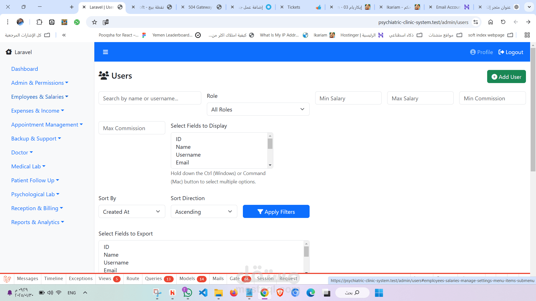The width and height of the screenshot is (536, 301).
Task: Click the green Add User button
Action: pos(506,77)
